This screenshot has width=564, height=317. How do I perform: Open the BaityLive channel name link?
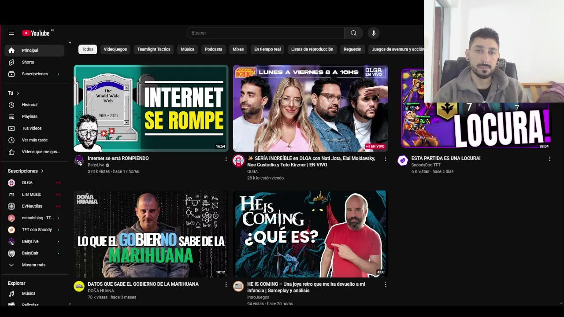pos(96,165)
